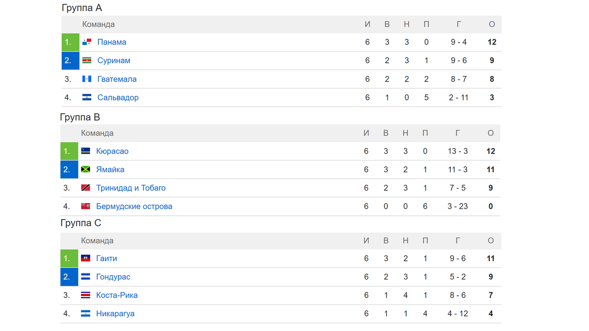This screenshot has width=589, height=331.
Task: Open the Ямайка team link
Action: click(110, 170)
